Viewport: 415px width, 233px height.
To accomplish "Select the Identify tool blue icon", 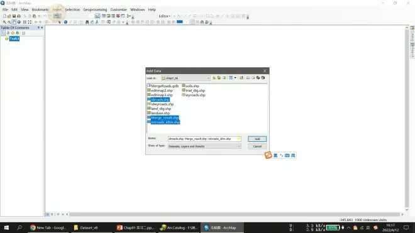I will (x=65, y=22).
